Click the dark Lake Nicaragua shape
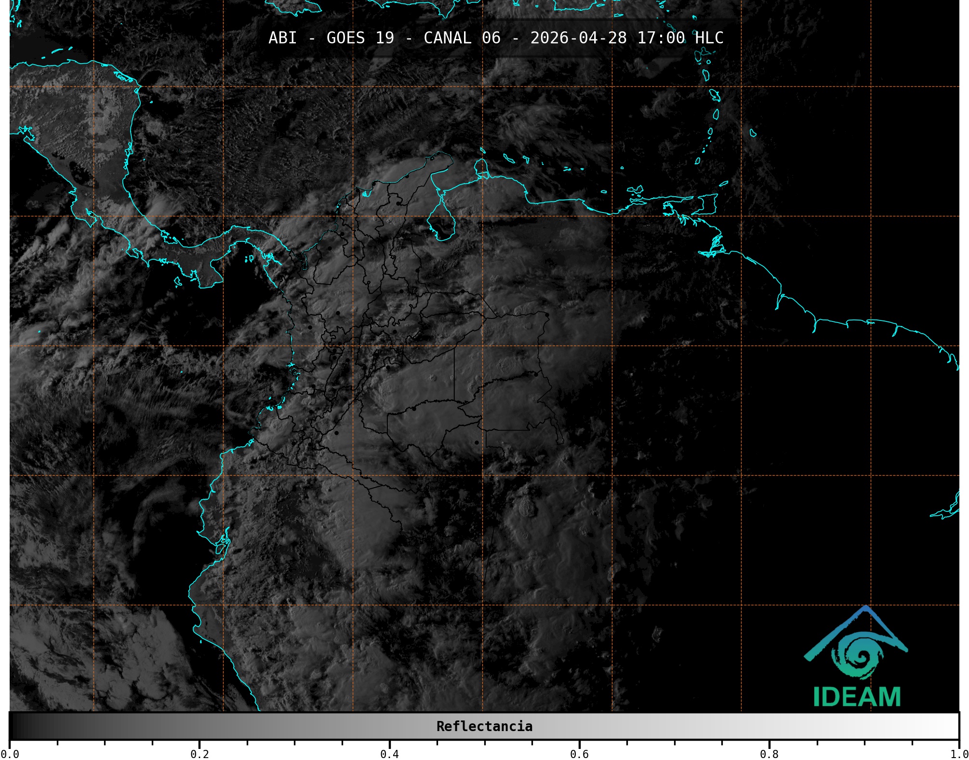 pos(80,173)
